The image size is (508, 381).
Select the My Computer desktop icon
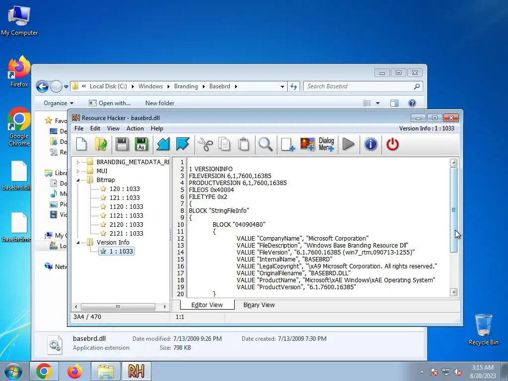19,20
